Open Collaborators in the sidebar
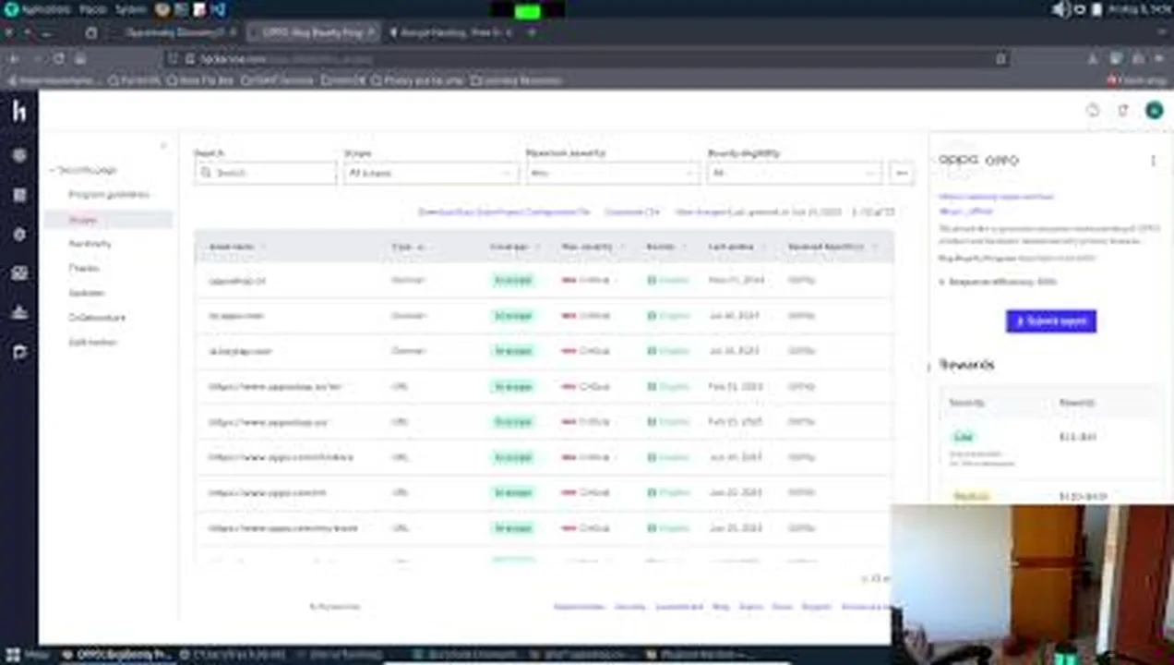The width and height of the screenshot is (1174, 665). 97,317
